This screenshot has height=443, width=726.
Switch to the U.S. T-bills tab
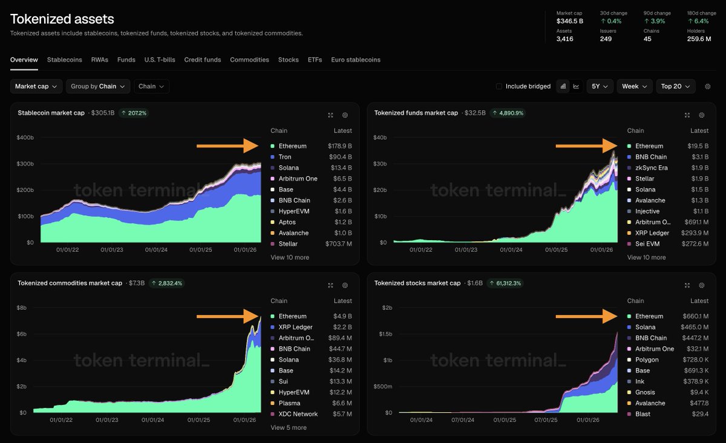(160, 60)
